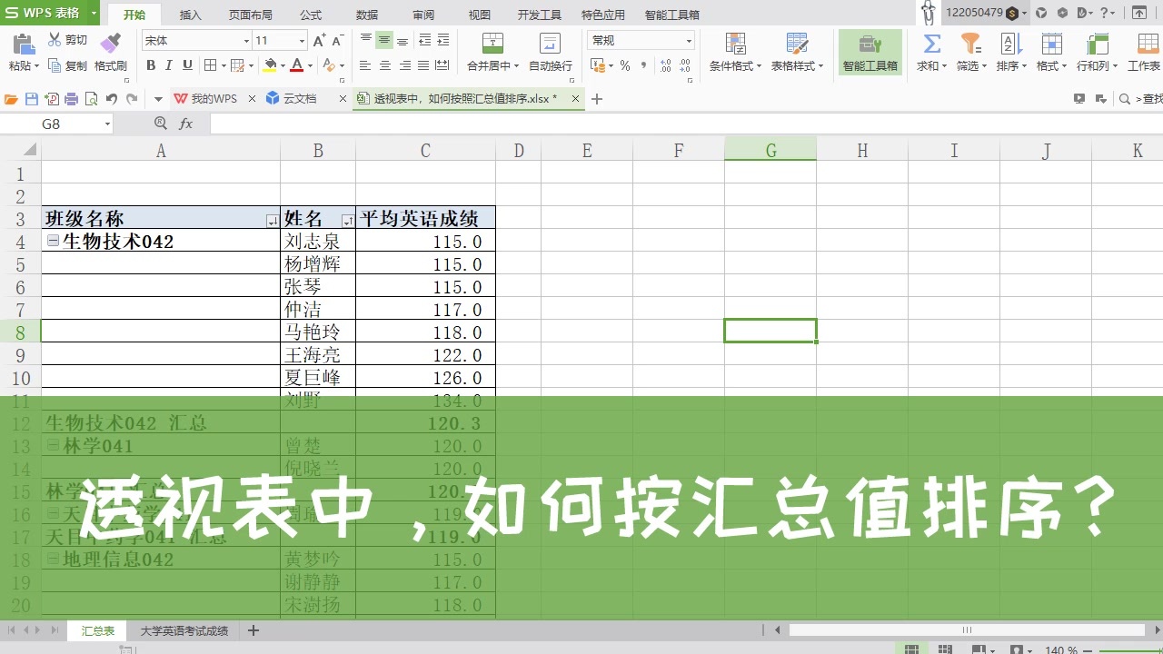Viewport: 1163px width, 654px height.
Task: Click the increase decimal places icon
Action: 666,65
